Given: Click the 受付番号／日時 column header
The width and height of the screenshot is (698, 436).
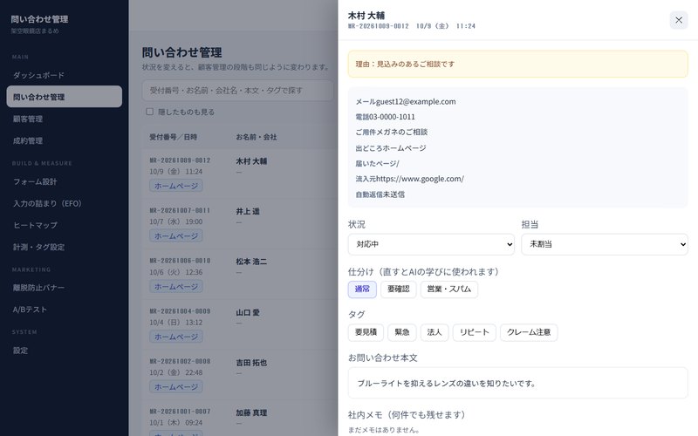Looking at the screenshot, I should pos(173,137).
